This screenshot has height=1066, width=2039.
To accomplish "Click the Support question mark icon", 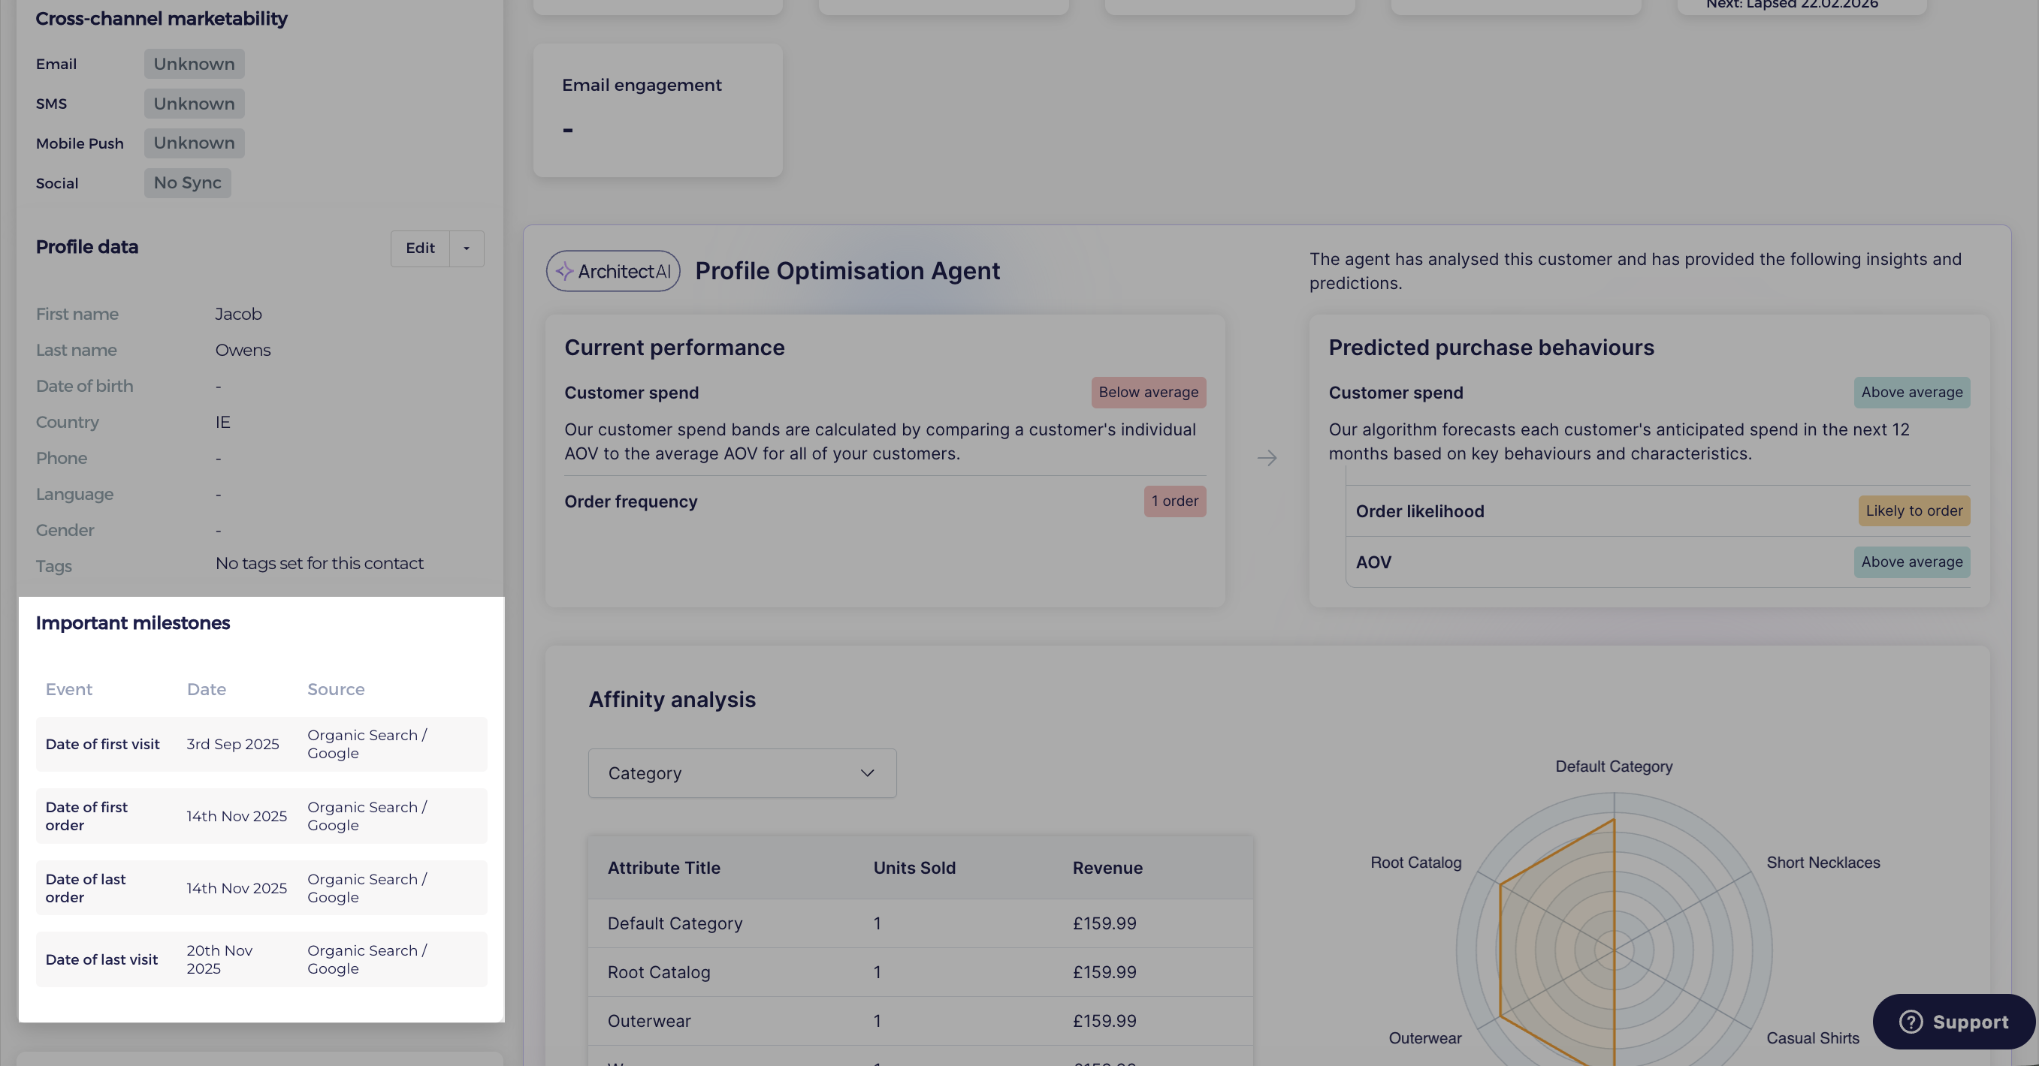I will (1910, 1022).
